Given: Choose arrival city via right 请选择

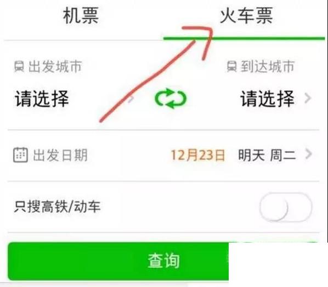Looking at the screenshot, I should click(267, 99).
